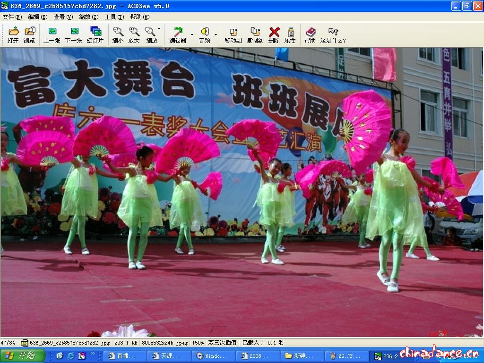Click the 打开 (Open) toolbar icon
This screenshot has height=363, width=484.
(x=13, y=35)
